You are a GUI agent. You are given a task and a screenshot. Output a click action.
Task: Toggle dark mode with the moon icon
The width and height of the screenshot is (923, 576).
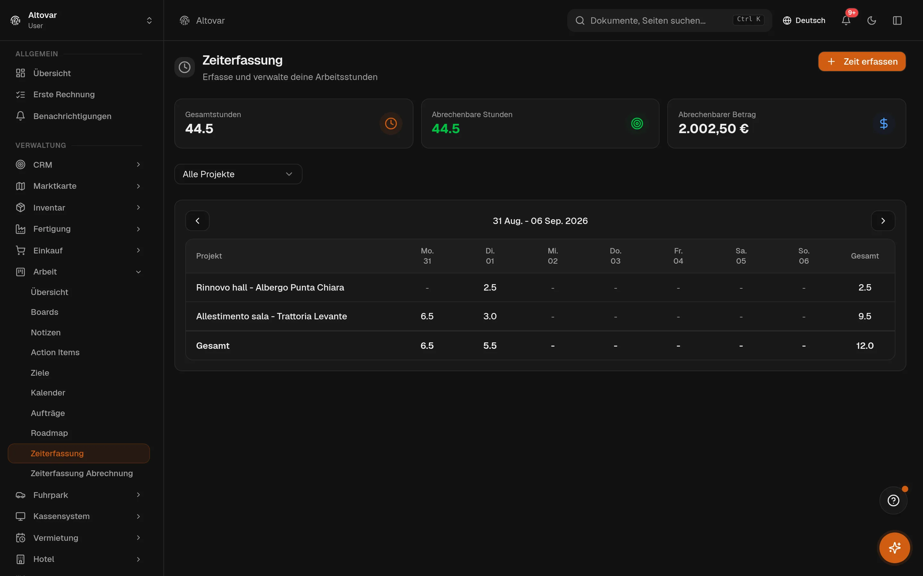click(871, 20)
